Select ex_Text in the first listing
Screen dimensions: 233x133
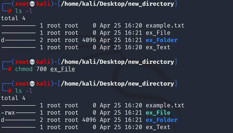(x=158, y=47)
